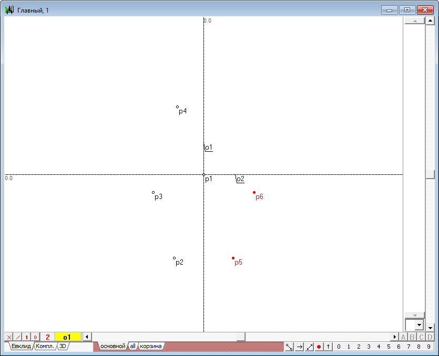Click the red '2' counter button
The image size is (439, 356).
point(48,337)
